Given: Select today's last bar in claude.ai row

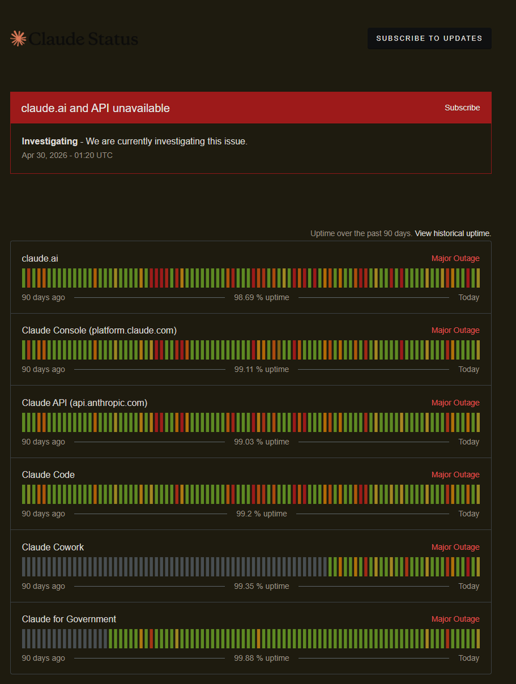Looking at the screenshot, I should pos(478,278).
